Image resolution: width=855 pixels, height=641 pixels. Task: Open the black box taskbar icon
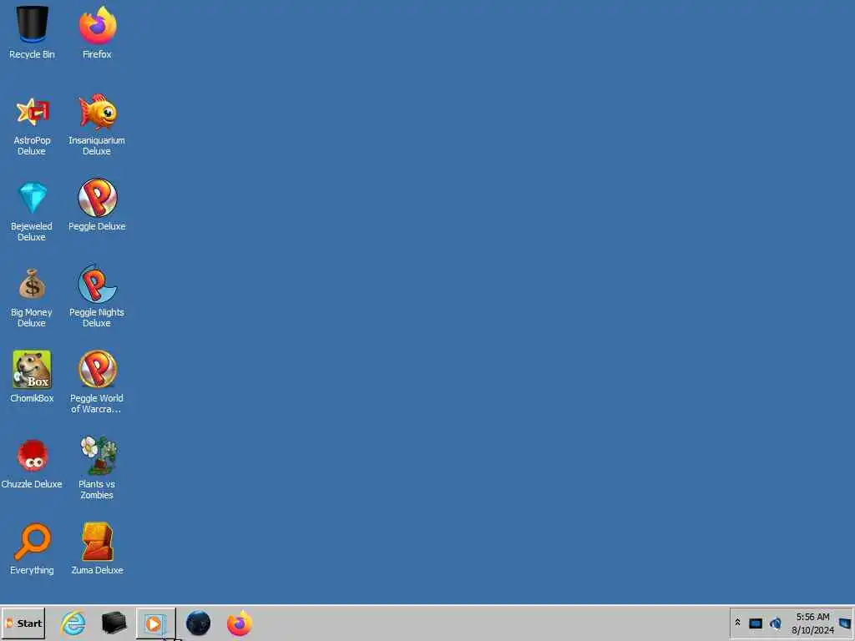114,623
